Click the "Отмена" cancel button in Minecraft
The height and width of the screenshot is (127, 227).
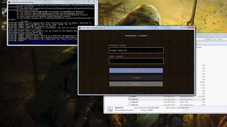(x=136, y=84)
